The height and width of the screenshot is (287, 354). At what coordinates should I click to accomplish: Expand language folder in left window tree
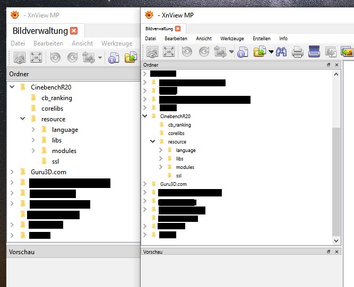point(33,129)
